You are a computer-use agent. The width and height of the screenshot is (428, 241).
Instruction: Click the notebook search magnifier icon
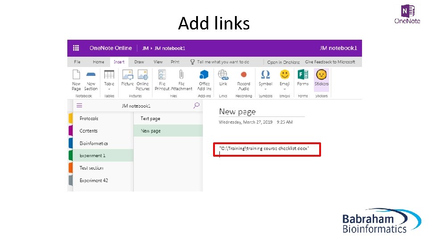click(x=196, y=105)
